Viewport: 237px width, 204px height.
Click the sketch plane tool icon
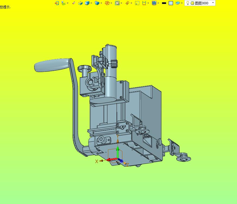point(64,3)
